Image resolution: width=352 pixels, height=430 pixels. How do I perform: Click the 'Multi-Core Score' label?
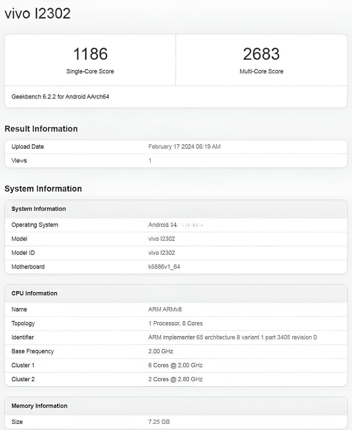261,71
